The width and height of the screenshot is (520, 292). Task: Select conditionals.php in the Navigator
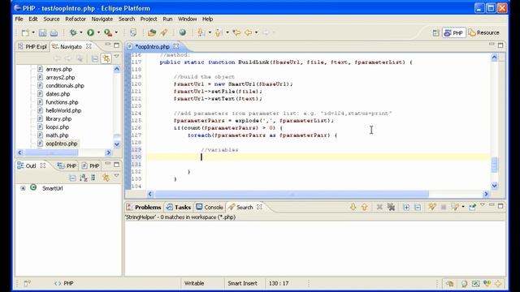tap(65, 85)
